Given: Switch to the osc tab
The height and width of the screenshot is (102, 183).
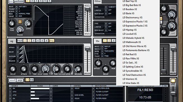Looking at the screenshot, I should 11,1.
